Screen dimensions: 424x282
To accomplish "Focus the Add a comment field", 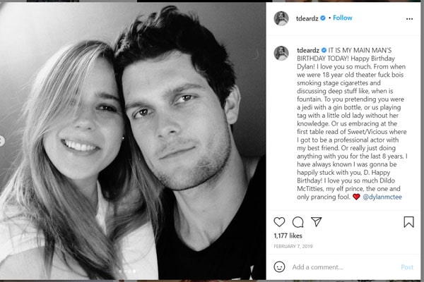I will 339,267.
